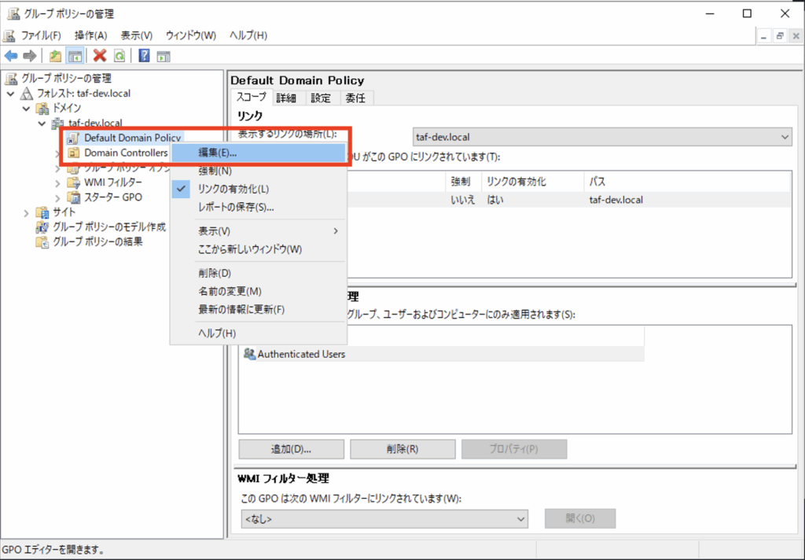
Task: Open help via blue question mark icon
Action: pyautogui.click(x=145, y=56)
